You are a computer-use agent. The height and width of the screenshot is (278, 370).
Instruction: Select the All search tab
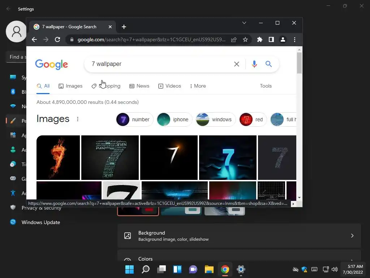click(43, 86)
